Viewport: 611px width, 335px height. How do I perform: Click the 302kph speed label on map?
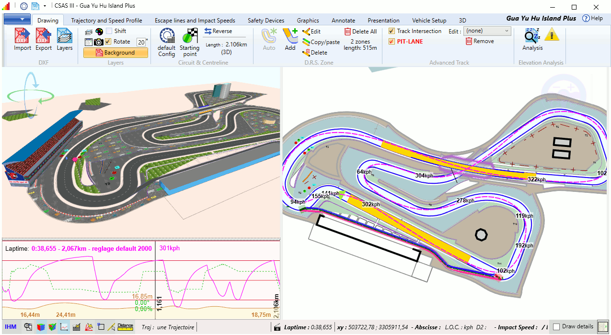[370, 204]
